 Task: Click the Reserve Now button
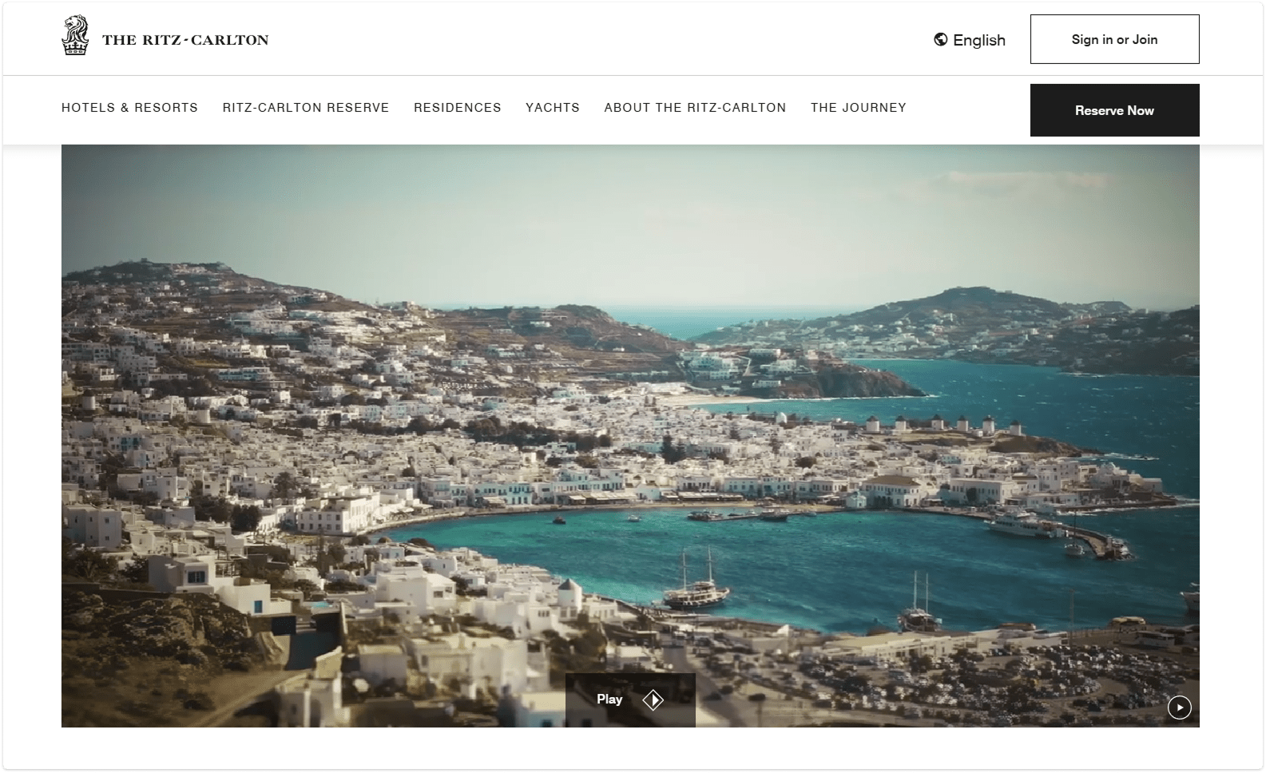coord(1114,110)
